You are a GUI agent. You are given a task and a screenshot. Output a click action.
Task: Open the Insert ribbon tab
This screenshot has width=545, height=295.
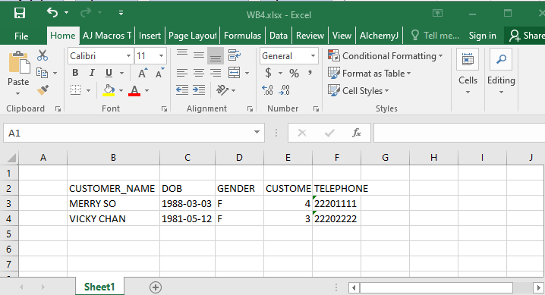(x=150, y=36)
